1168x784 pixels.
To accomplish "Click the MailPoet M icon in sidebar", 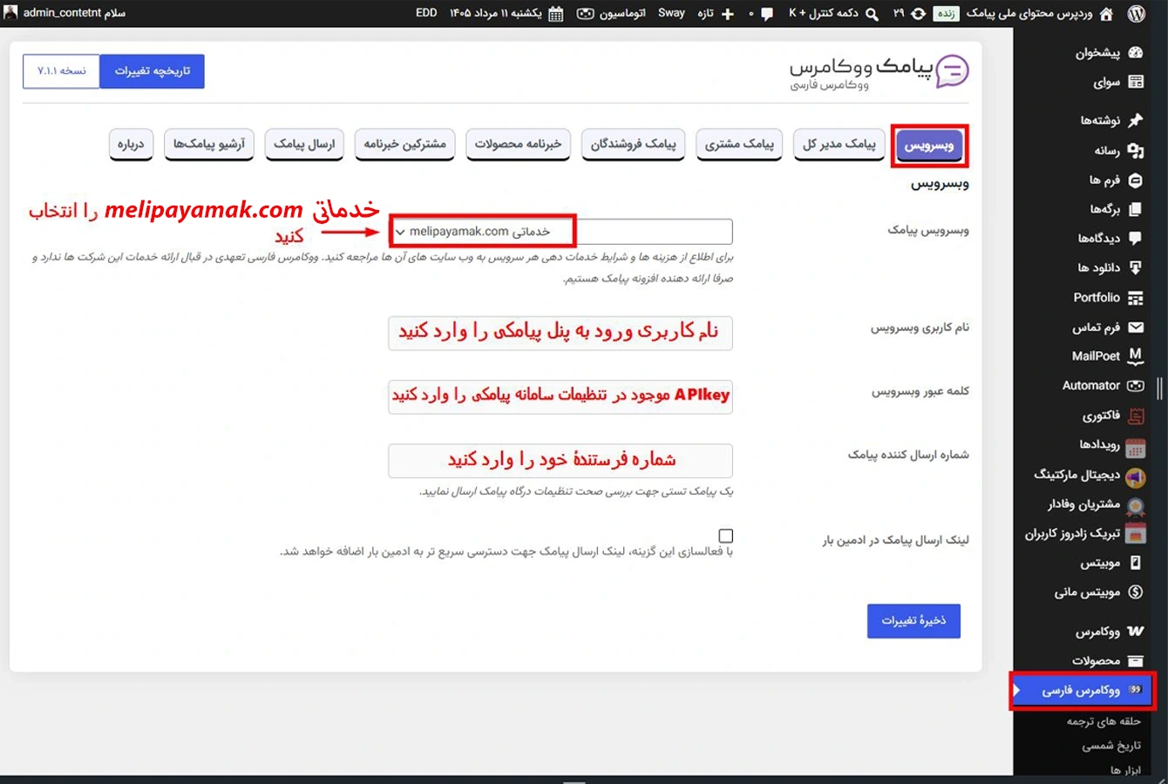I will pos(1135,355).
